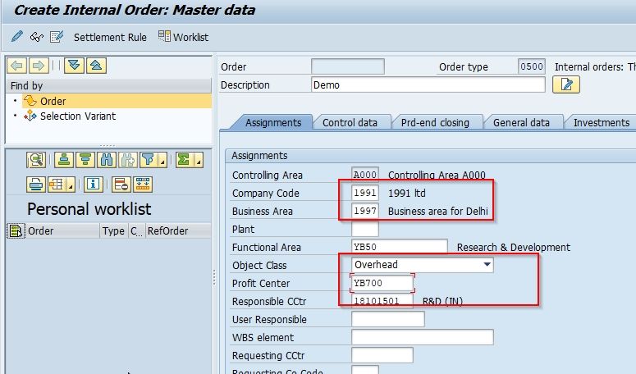636x374 pixels.
Task: Click the Requesting CCtr field
Action: (x=382, y=355)
